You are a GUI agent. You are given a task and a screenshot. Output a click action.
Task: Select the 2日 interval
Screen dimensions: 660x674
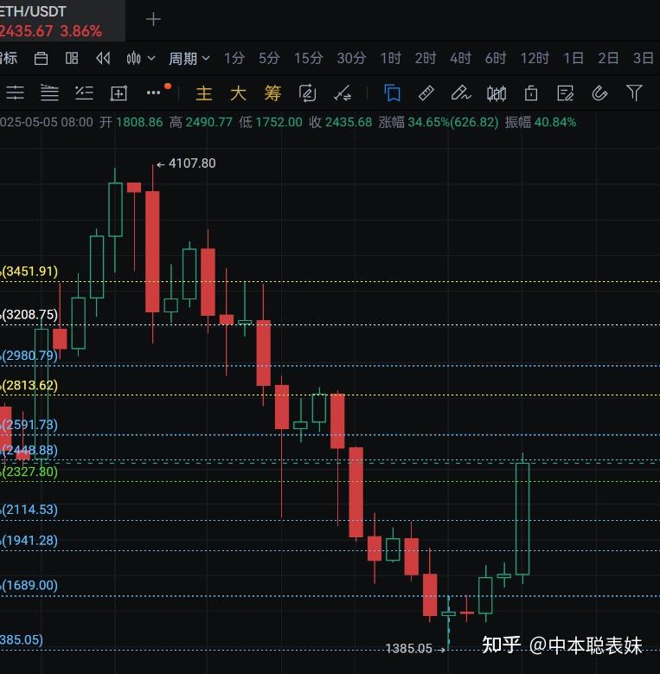[x=608, y=58]
